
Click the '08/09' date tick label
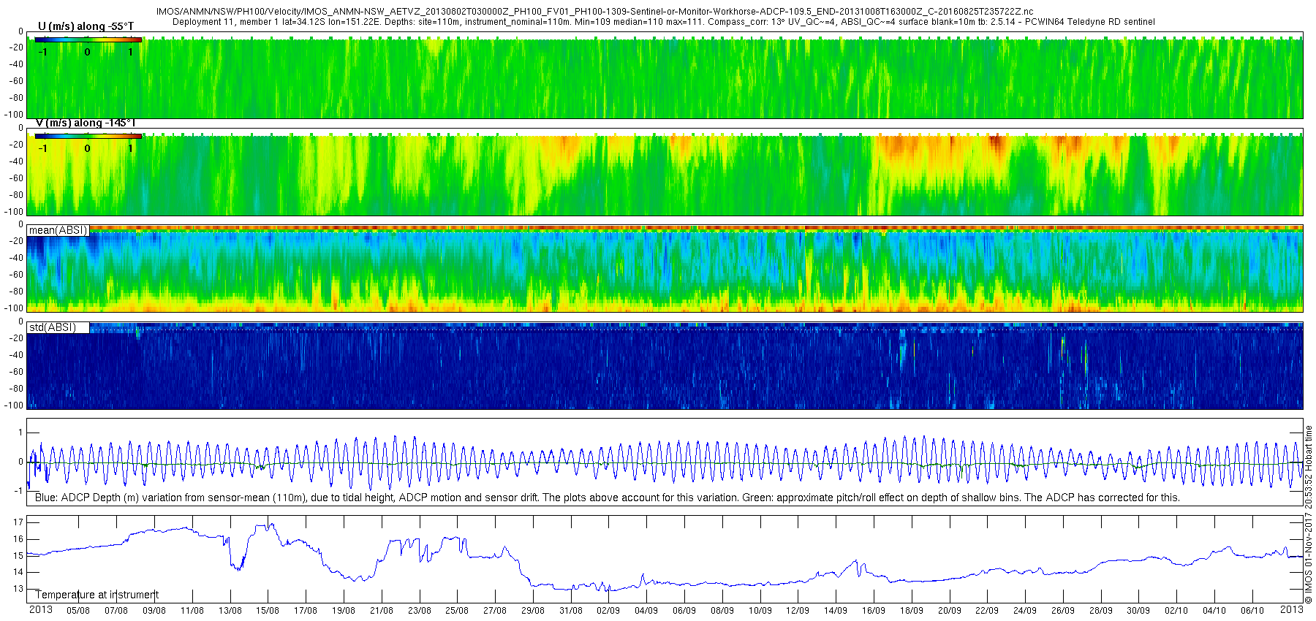point(722,611)
